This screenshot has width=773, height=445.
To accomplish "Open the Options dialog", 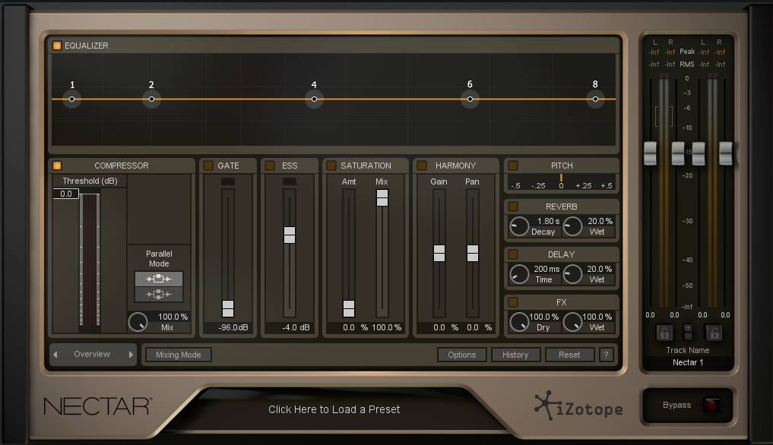I will click(462, 355).
